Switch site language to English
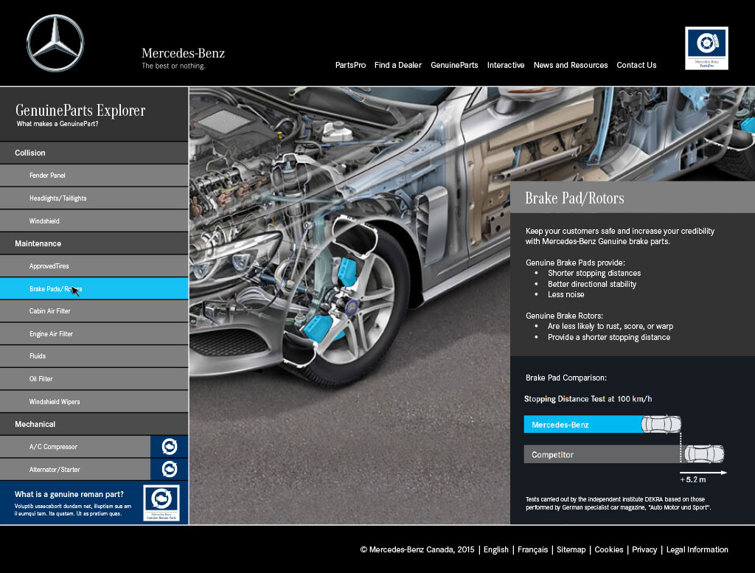This screenshot has width=755, height=573. coord(496,549)
